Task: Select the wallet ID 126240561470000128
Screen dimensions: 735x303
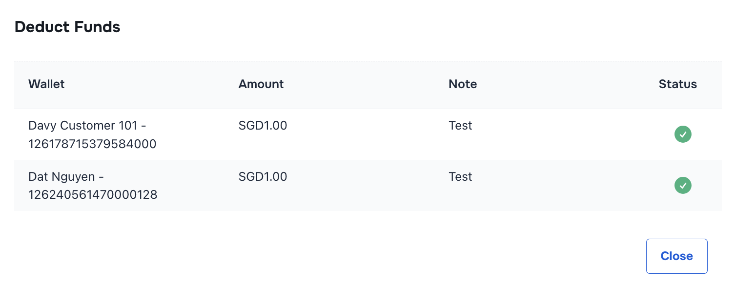Action: [x=93, y=194]
